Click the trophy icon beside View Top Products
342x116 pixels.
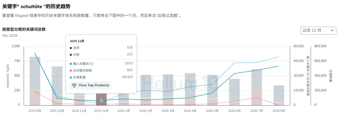[x=74, y=85]
